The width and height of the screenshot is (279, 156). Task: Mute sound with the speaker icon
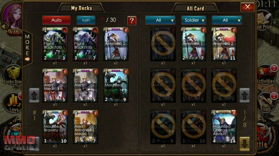(4, 27)
